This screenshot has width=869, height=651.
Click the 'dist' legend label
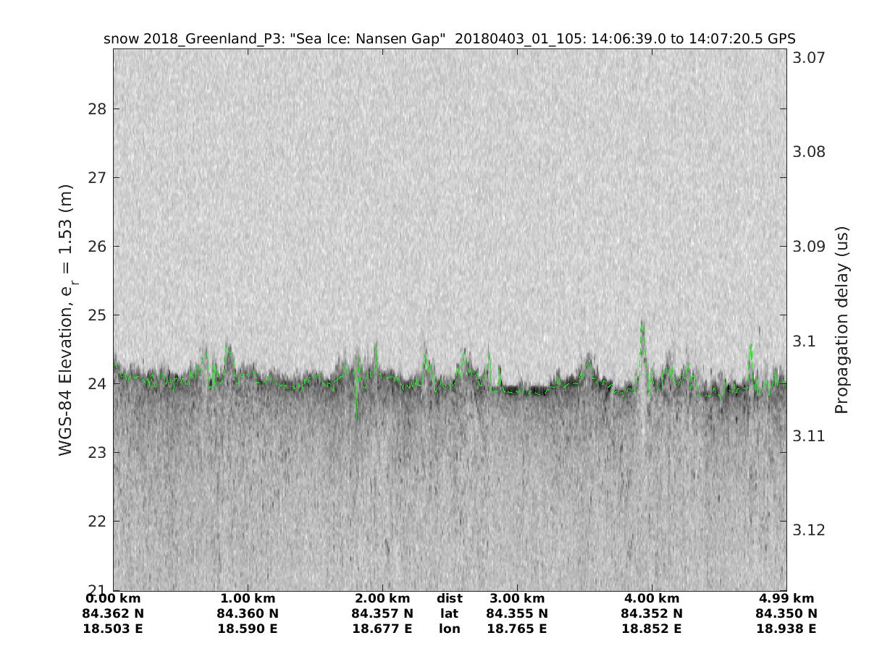point(450,599)
